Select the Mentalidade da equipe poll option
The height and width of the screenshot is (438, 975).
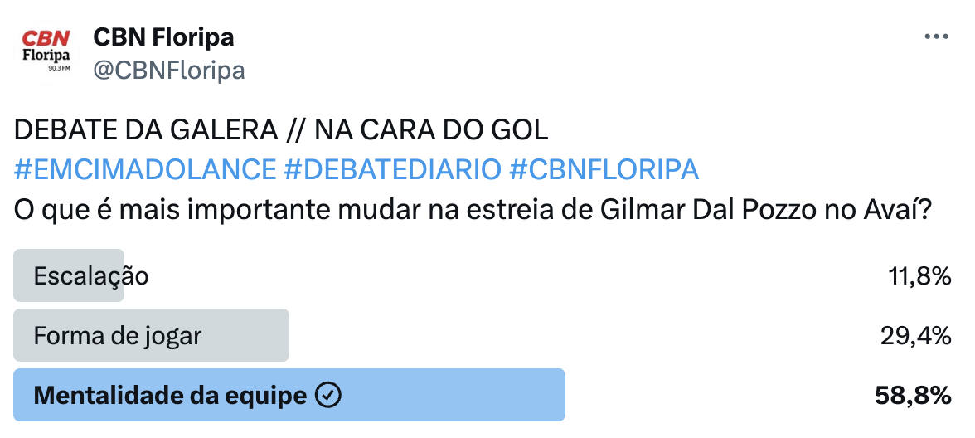tap(483, 395)
